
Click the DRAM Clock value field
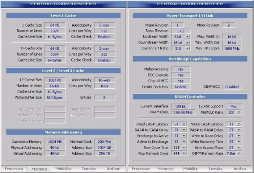[x=183, y=112]
